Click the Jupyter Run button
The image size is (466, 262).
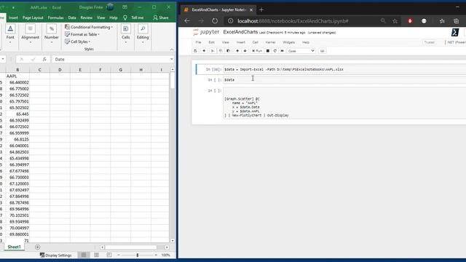tap(257, 51)
